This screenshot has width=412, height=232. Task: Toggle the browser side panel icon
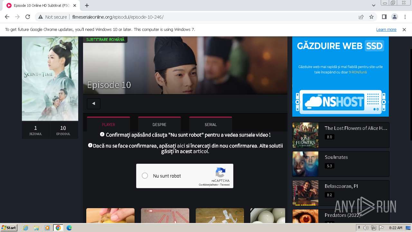pos(384,17)
